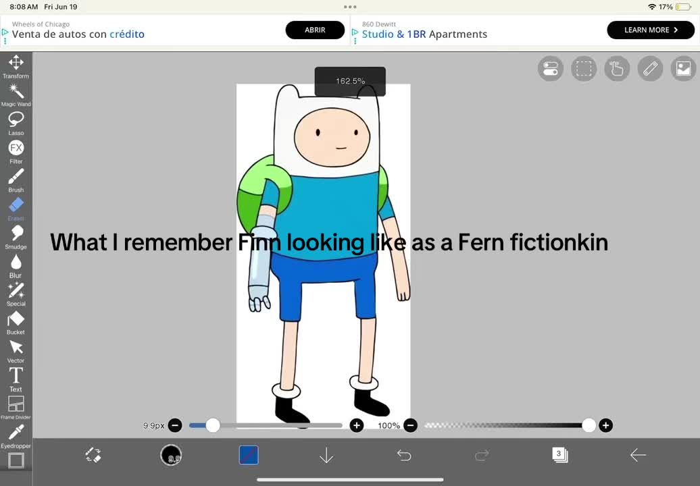Select the canvas frame tool below Eyedropper
700x486 pixels.
tap(16, 460)
